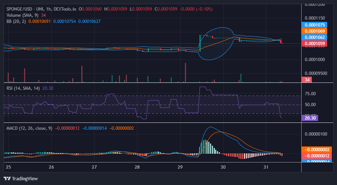Click the open price O0.0001060 value

click(90, 9)
